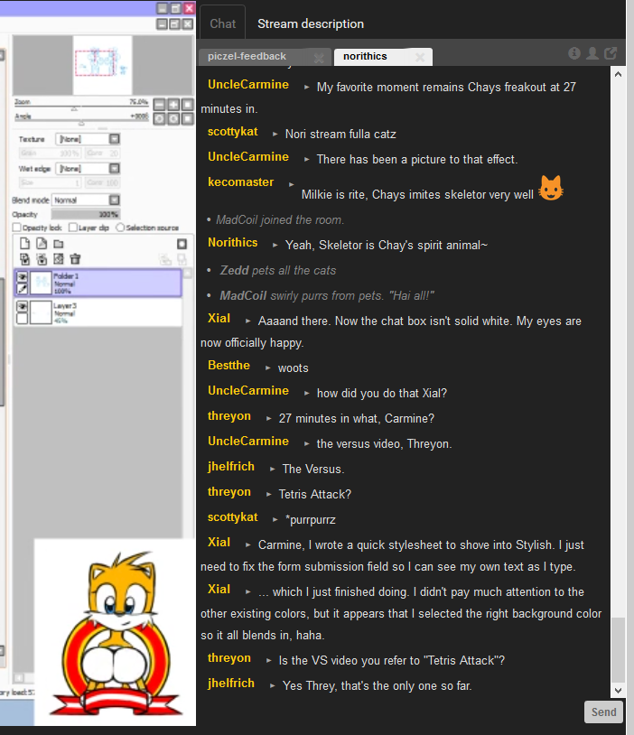Create a new normal layer

pyautogui.click(x=25, y=243)
